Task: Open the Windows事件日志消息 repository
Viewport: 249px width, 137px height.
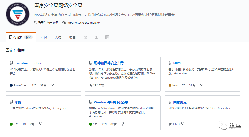Action: coord(111,102)
